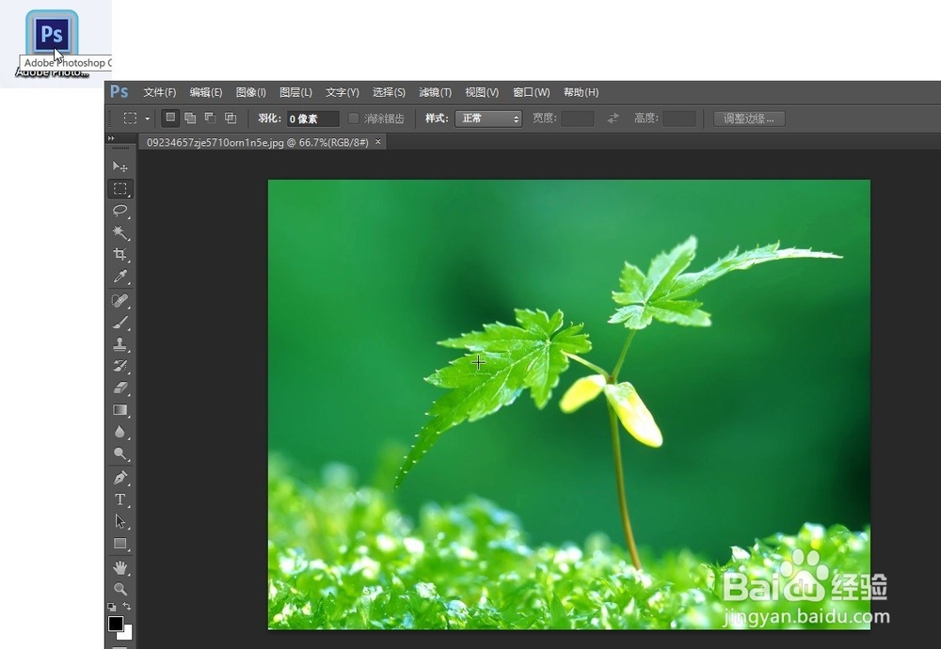Image resolution: width=941 pixels, height=649 pixels.
Task: Select the Eyedropper tool
Action: click(120, 277)
